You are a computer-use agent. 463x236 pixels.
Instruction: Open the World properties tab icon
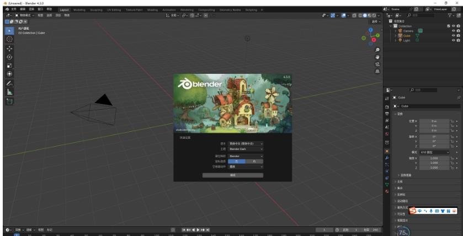[x=387, y=134]
